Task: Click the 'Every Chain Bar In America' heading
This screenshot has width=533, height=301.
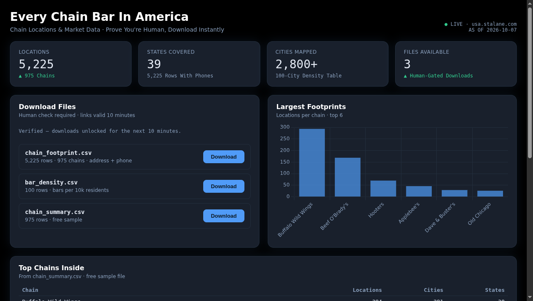Action: (99, 17)
